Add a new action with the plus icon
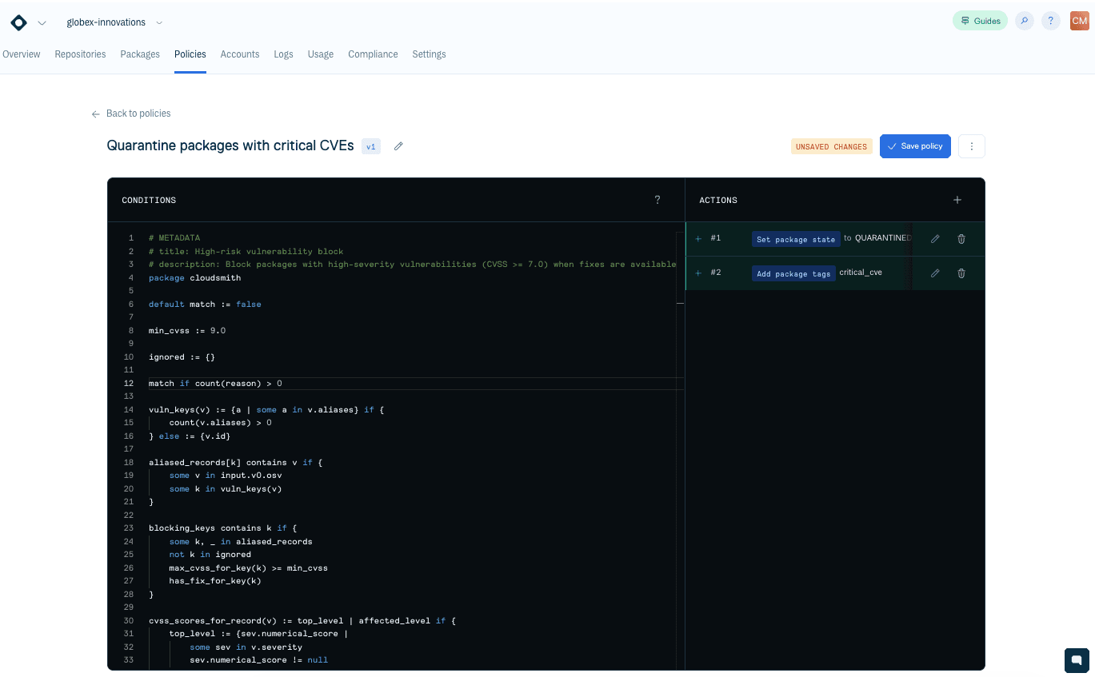The image size is (1095, 677). coord(957,200)
